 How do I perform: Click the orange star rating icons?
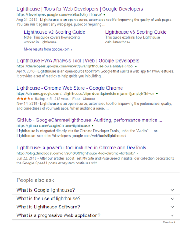tap(25, 98)
